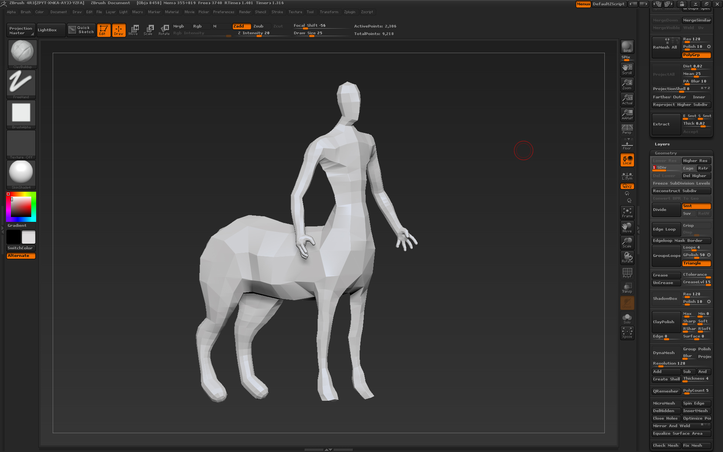Enable Transp transparency icon
Viewport: 723px width, 452px height.
[x=627, y=288]
